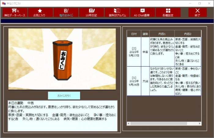Open the AI Chat書庫 archive

pos(142,13)
